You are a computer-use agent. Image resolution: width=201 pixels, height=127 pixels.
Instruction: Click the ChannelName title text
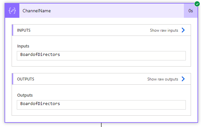[x=37, y=11]
